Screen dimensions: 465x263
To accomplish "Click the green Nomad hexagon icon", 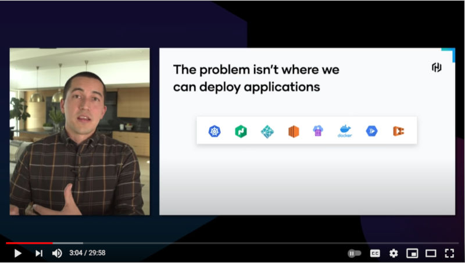I will tap(241, 131).
